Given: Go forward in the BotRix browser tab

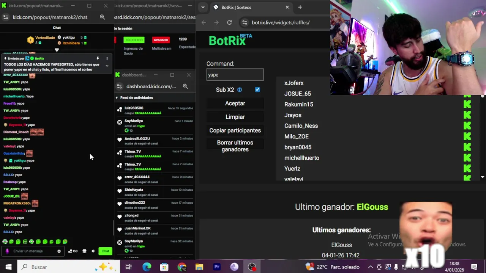Looking at the screenshot, I should tap(216, 22).
